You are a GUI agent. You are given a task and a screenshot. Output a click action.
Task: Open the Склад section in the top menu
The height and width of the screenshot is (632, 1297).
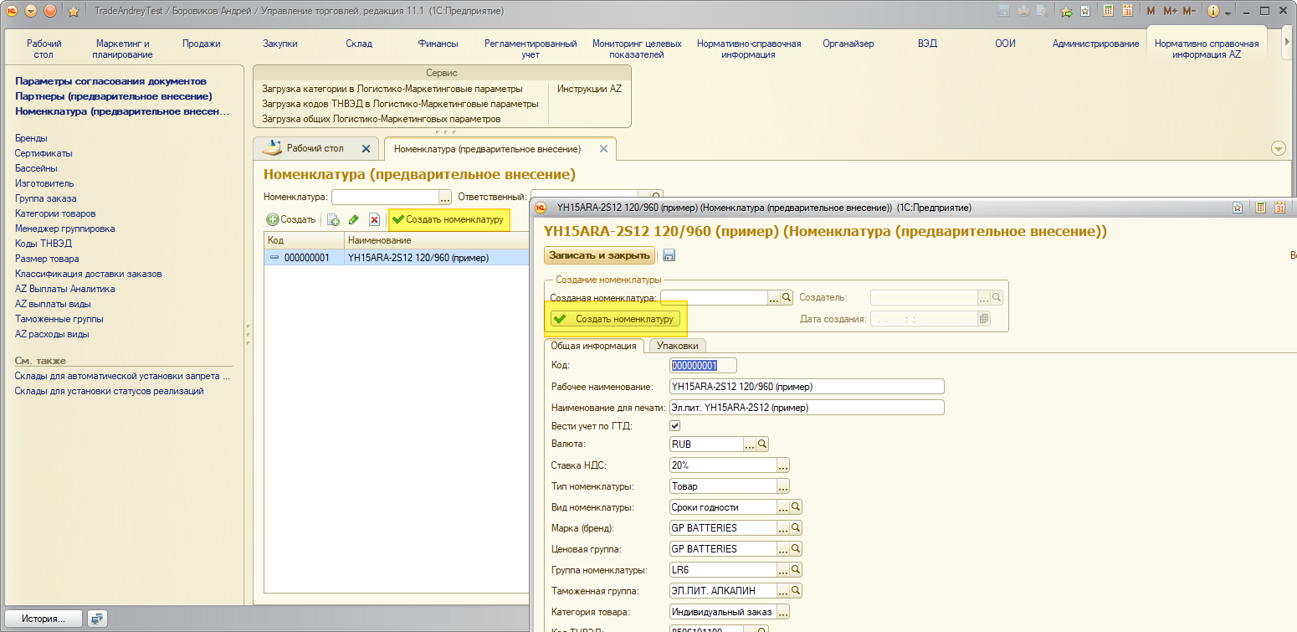[359, 44]
